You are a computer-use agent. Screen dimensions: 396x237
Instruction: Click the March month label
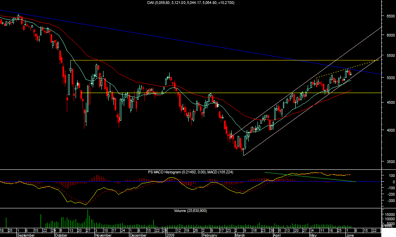pyautogui.click(x=240, y=235)
